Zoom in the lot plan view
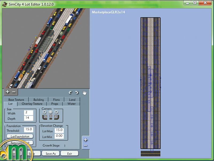This screenshot has width=214, height=161. coord(86,140)
